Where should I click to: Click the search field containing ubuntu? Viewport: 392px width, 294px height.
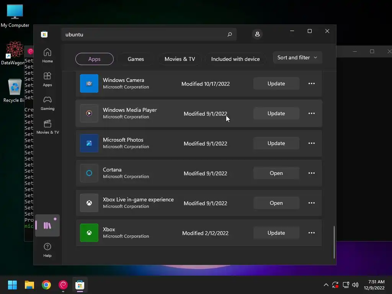[x=149, y=34]
